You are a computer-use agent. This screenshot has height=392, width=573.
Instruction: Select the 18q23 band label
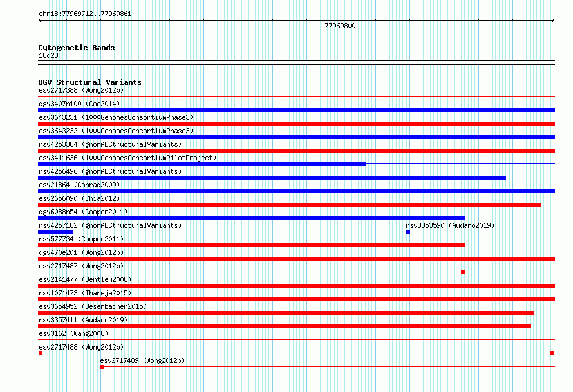[x=48, y=55]
